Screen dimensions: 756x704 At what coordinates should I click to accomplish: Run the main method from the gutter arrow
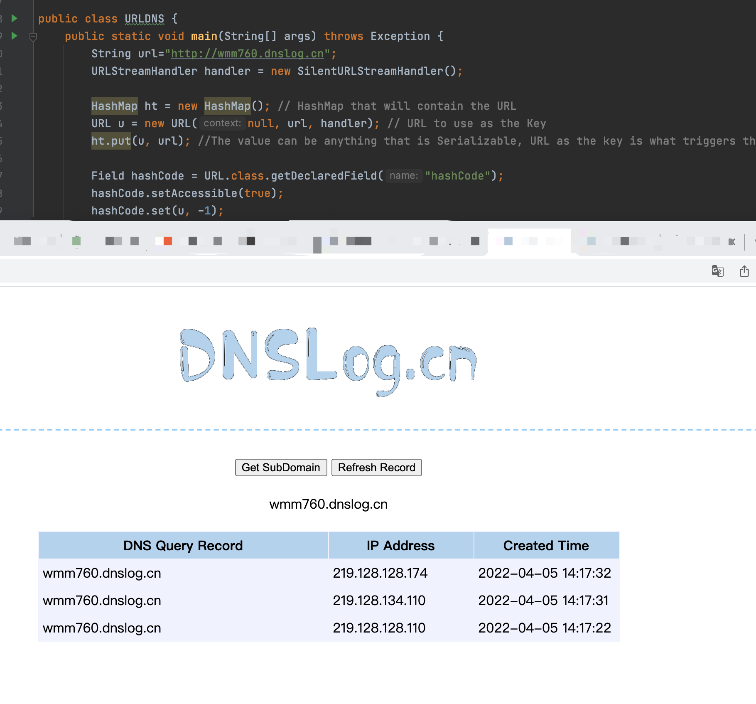point(15,36)
